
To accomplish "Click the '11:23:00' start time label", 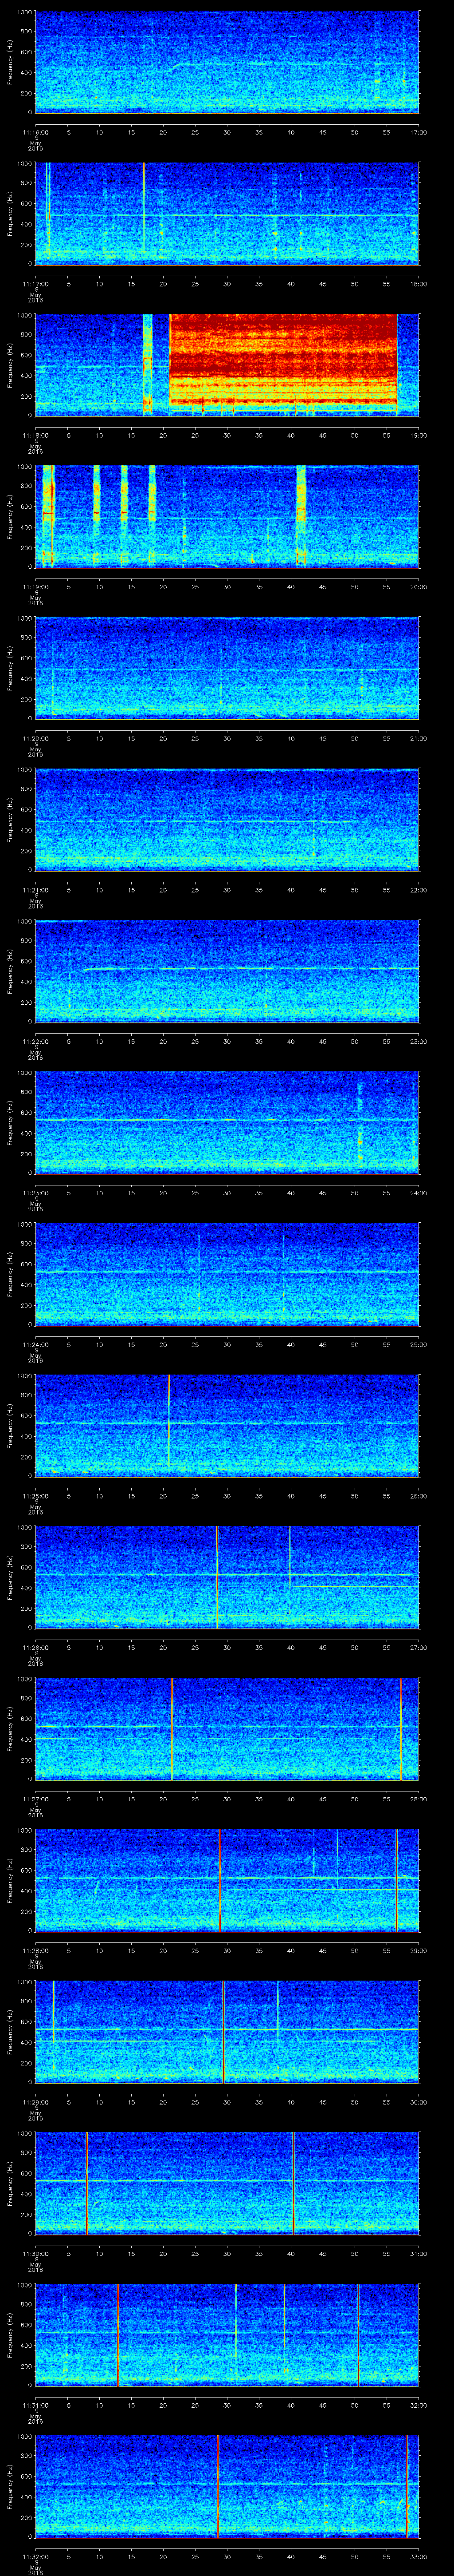I will (35, 1193).
